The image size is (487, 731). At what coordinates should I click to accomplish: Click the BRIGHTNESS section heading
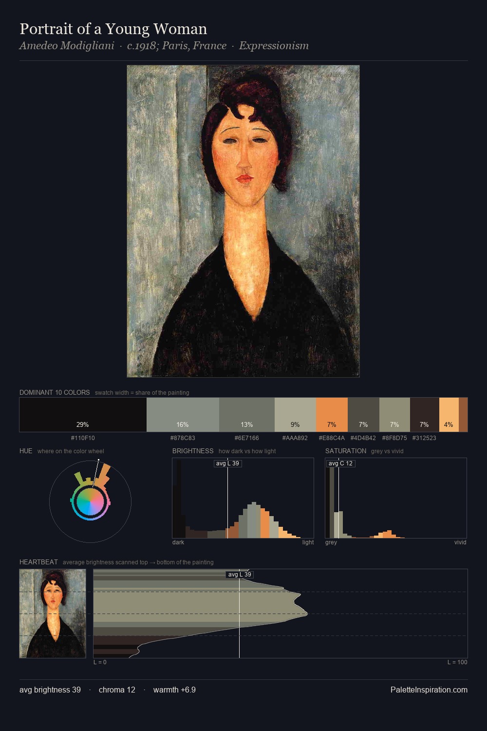(193, 451)
